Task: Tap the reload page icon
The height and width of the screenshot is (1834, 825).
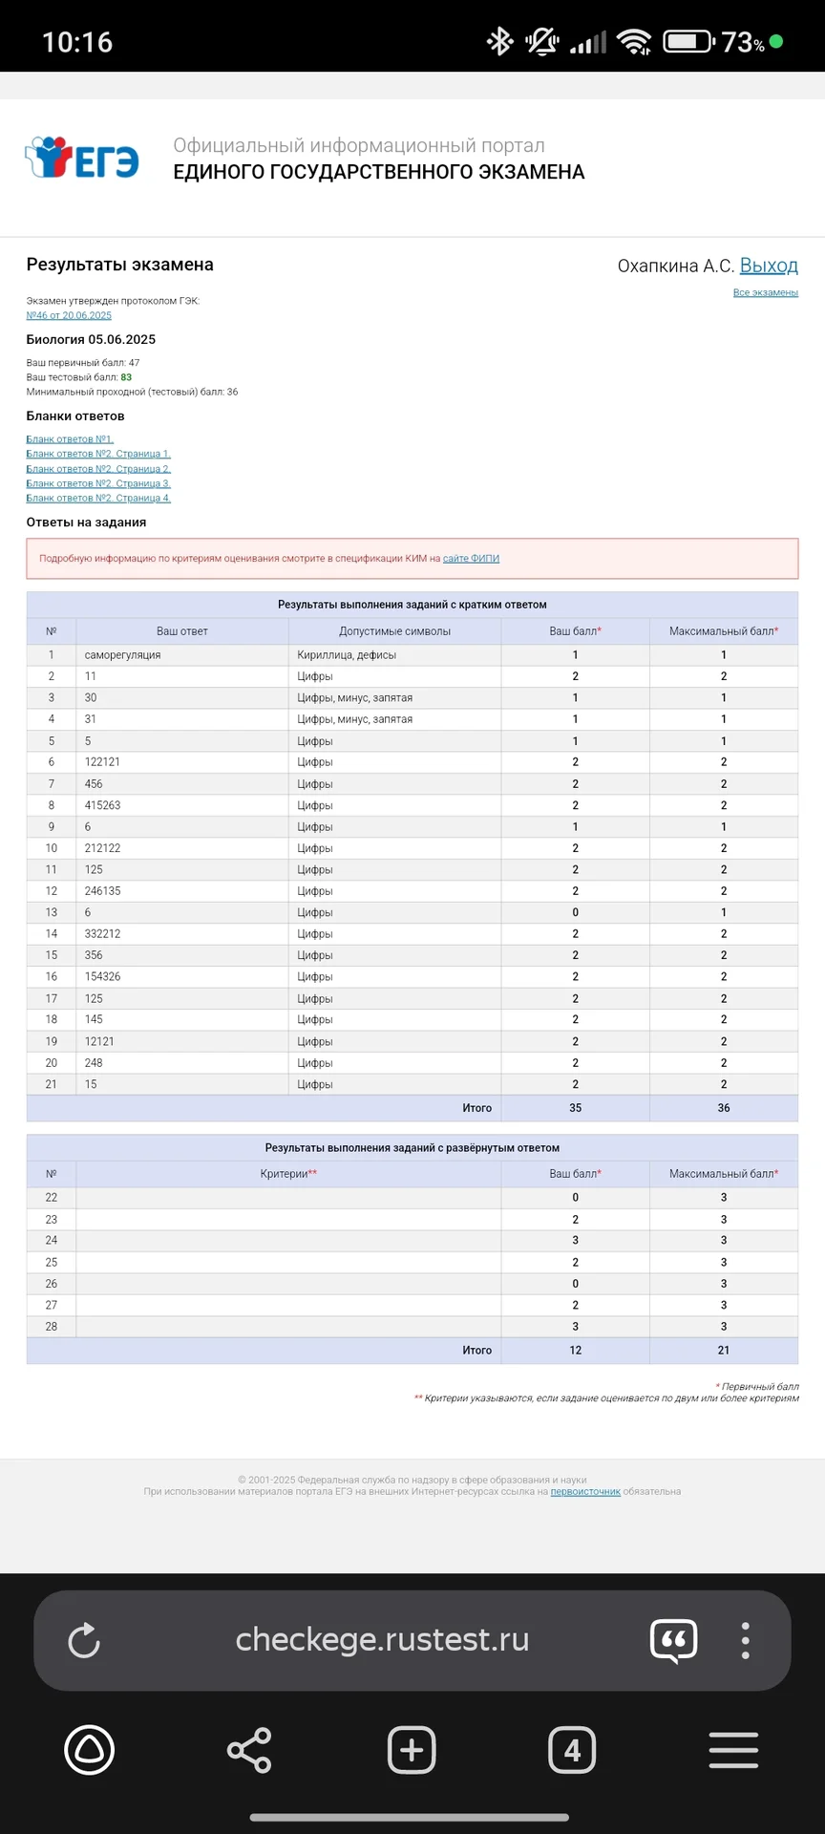Action: tap(84, 1641)
